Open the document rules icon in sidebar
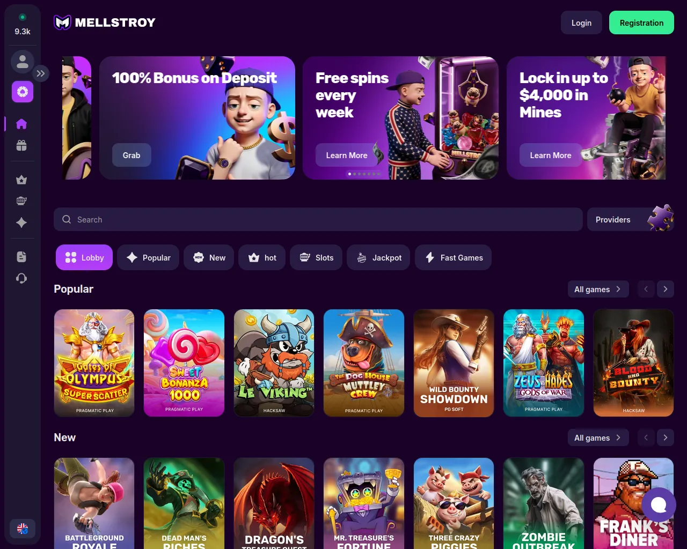The height and width of the screenshot is (549, 687). click(21, 257)
